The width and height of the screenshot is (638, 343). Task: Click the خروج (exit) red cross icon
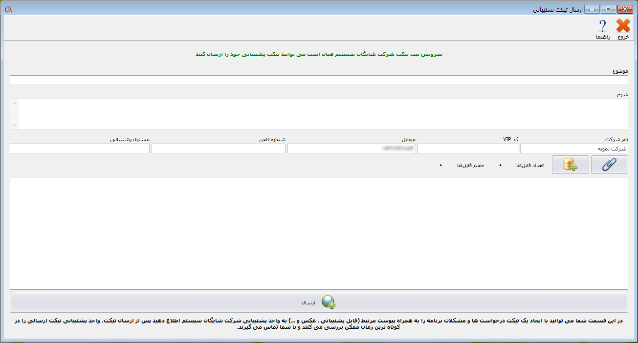click(x=623, y=25)
